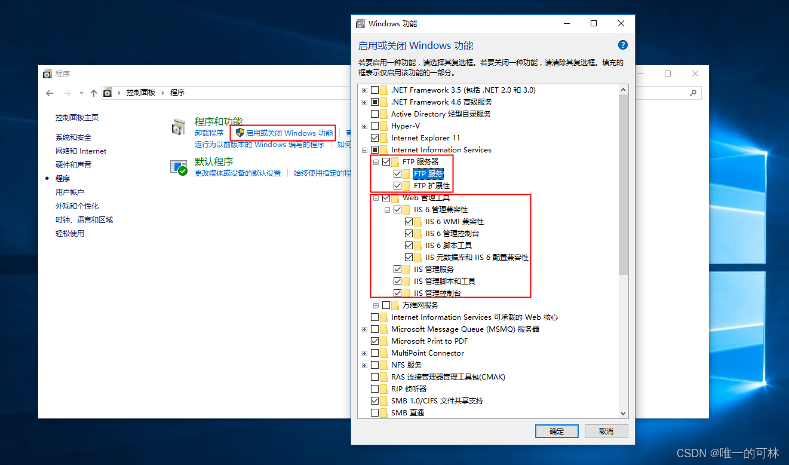Select 用户帐户 category in sidebar
The width and height of the screenshot is (789, 465).
click(x=70, y=192)
